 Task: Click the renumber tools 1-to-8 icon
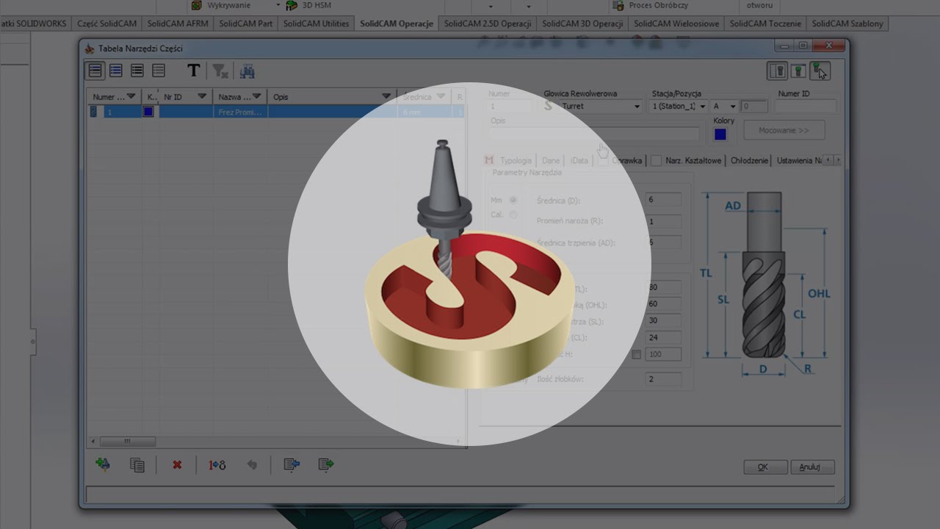217,465
